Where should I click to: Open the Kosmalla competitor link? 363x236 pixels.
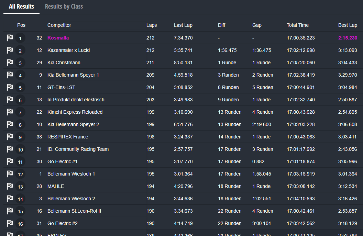pos(58,38)
